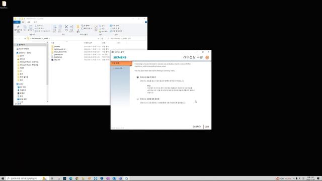Sort files by the Name column header
The image size is (322, 181).
(53, 43)
